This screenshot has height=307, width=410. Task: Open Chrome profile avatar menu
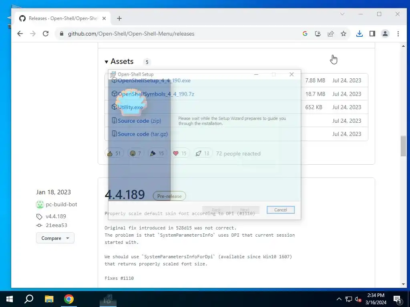tap(385, 34)
